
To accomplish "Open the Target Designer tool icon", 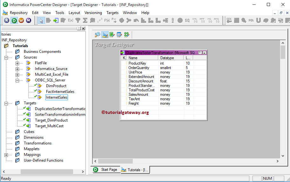I will [105, 35].
